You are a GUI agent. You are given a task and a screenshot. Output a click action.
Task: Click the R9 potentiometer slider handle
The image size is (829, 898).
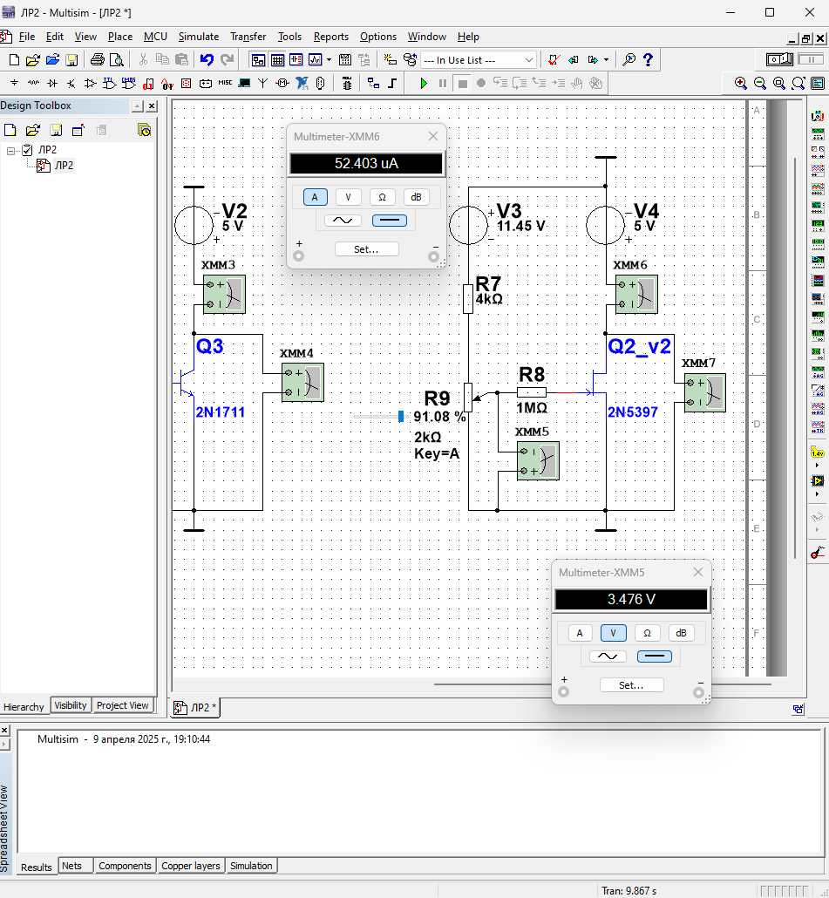401,417
